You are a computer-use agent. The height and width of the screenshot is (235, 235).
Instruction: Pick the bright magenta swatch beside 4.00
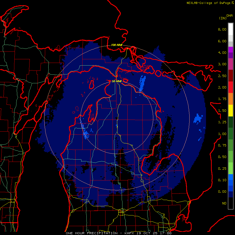pos(231,50)
